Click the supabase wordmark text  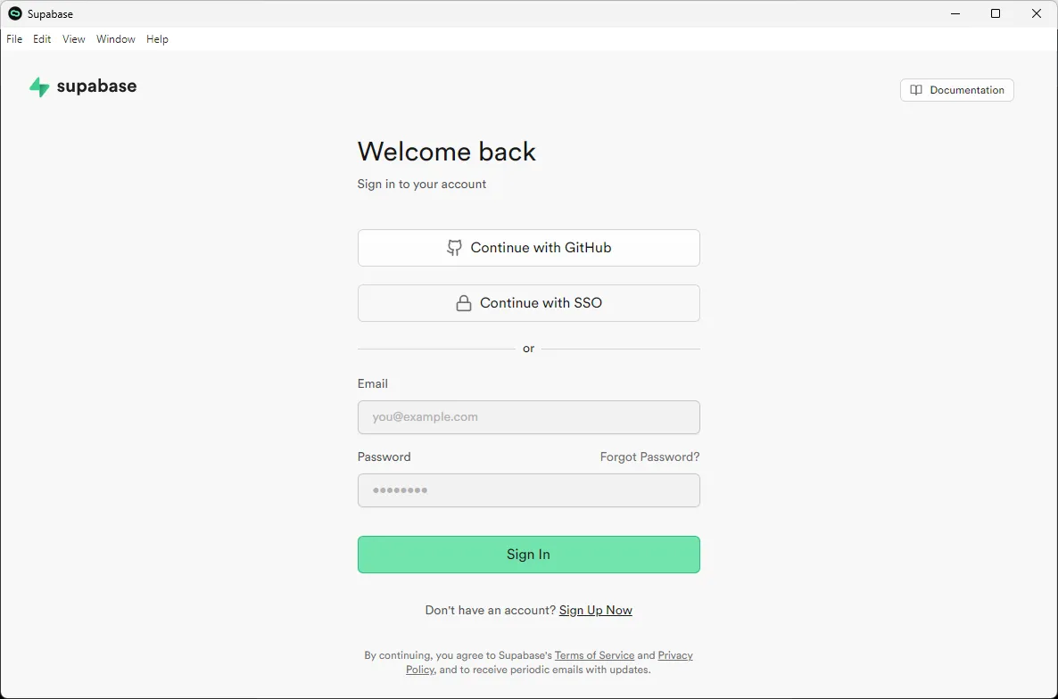pyautogui.click(x=96, y=86)
